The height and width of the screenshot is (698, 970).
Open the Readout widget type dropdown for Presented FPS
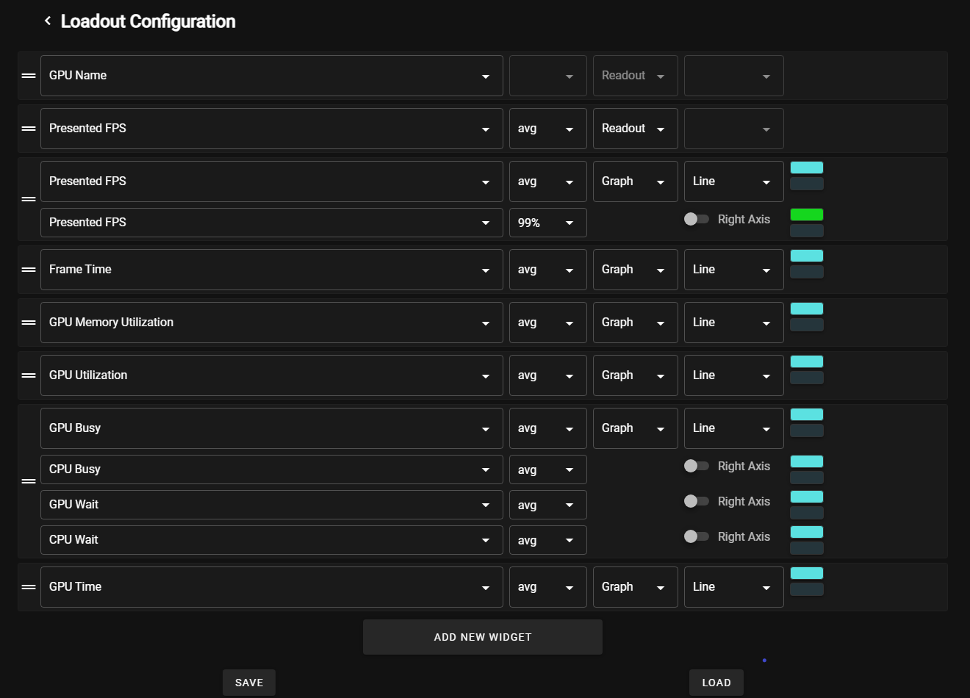pos(636,129)
